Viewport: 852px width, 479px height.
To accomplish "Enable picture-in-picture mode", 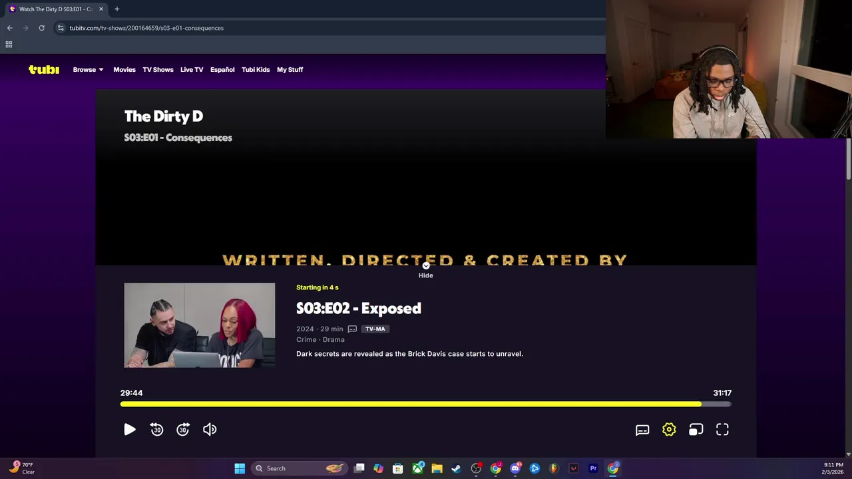I will click(696, 430).
